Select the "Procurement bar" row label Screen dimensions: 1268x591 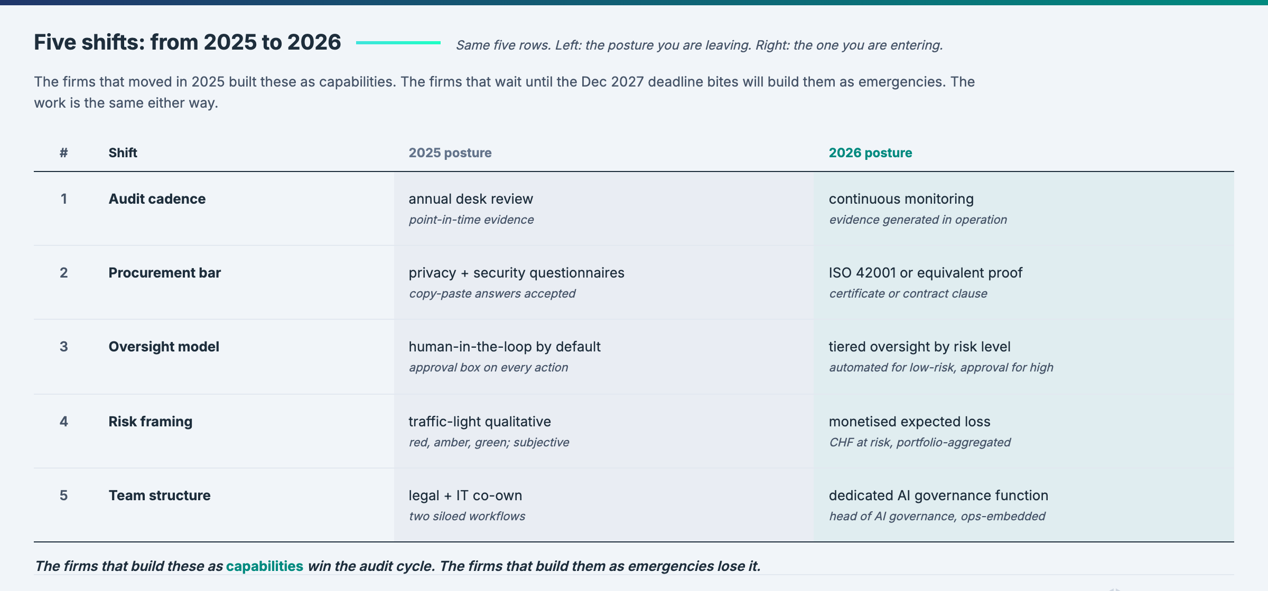click(x=164, y=273)
